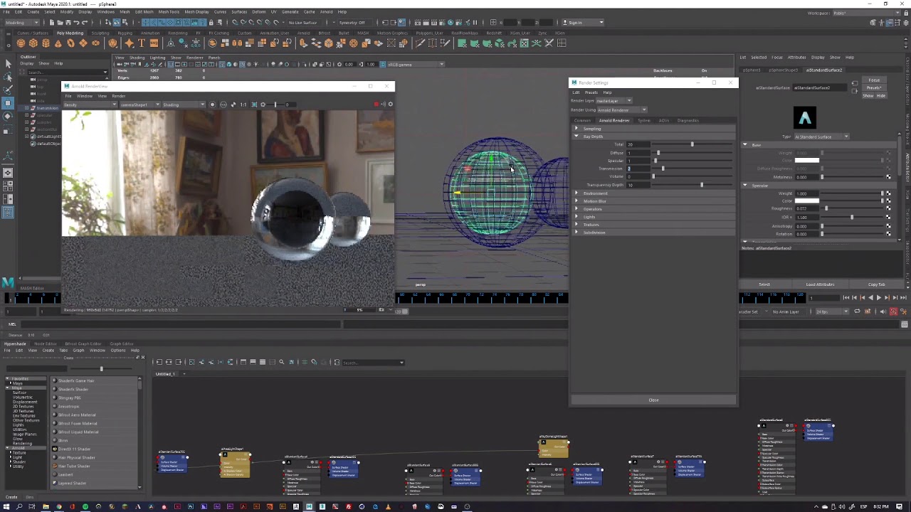Open Windows Start menu
Viewport: 911px width, 512px height.
click(x=6, y=507)
